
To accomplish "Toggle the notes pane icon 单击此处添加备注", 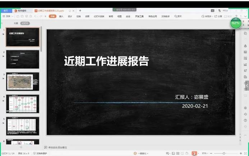I will [x=46, y=147].
